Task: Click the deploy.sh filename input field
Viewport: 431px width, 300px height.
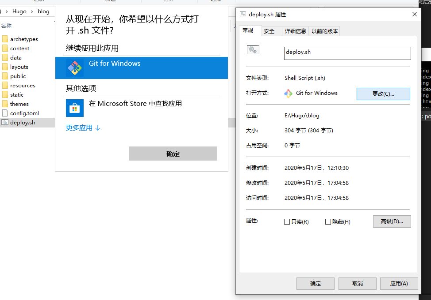Action: pos(347,53)
